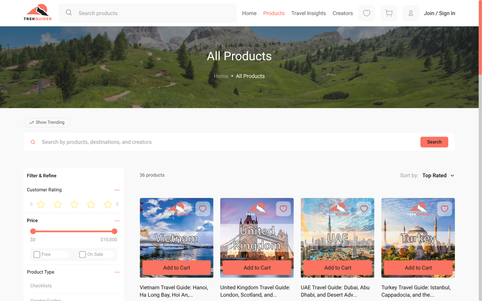Click the magnifier icon in the top search bar
Screen dimensions: 482x301
[x=69, y=13]
